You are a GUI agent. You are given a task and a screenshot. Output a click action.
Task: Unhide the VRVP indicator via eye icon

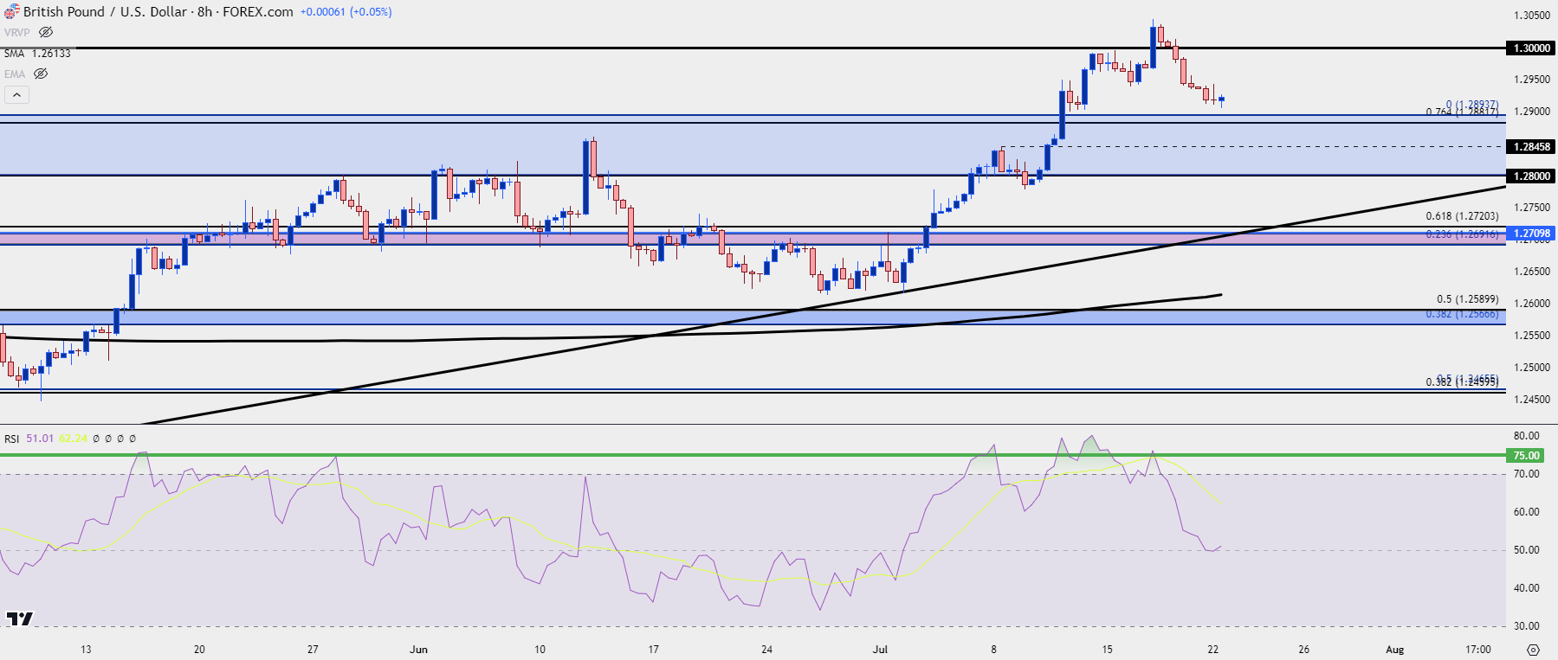(x=46, y=32)
